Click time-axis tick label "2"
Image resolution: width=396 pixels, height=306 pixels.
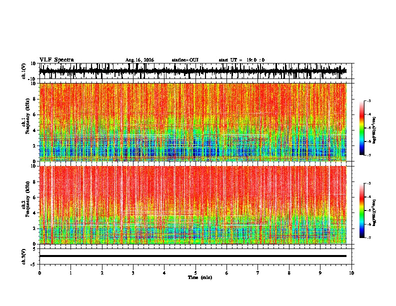[102, 273]
